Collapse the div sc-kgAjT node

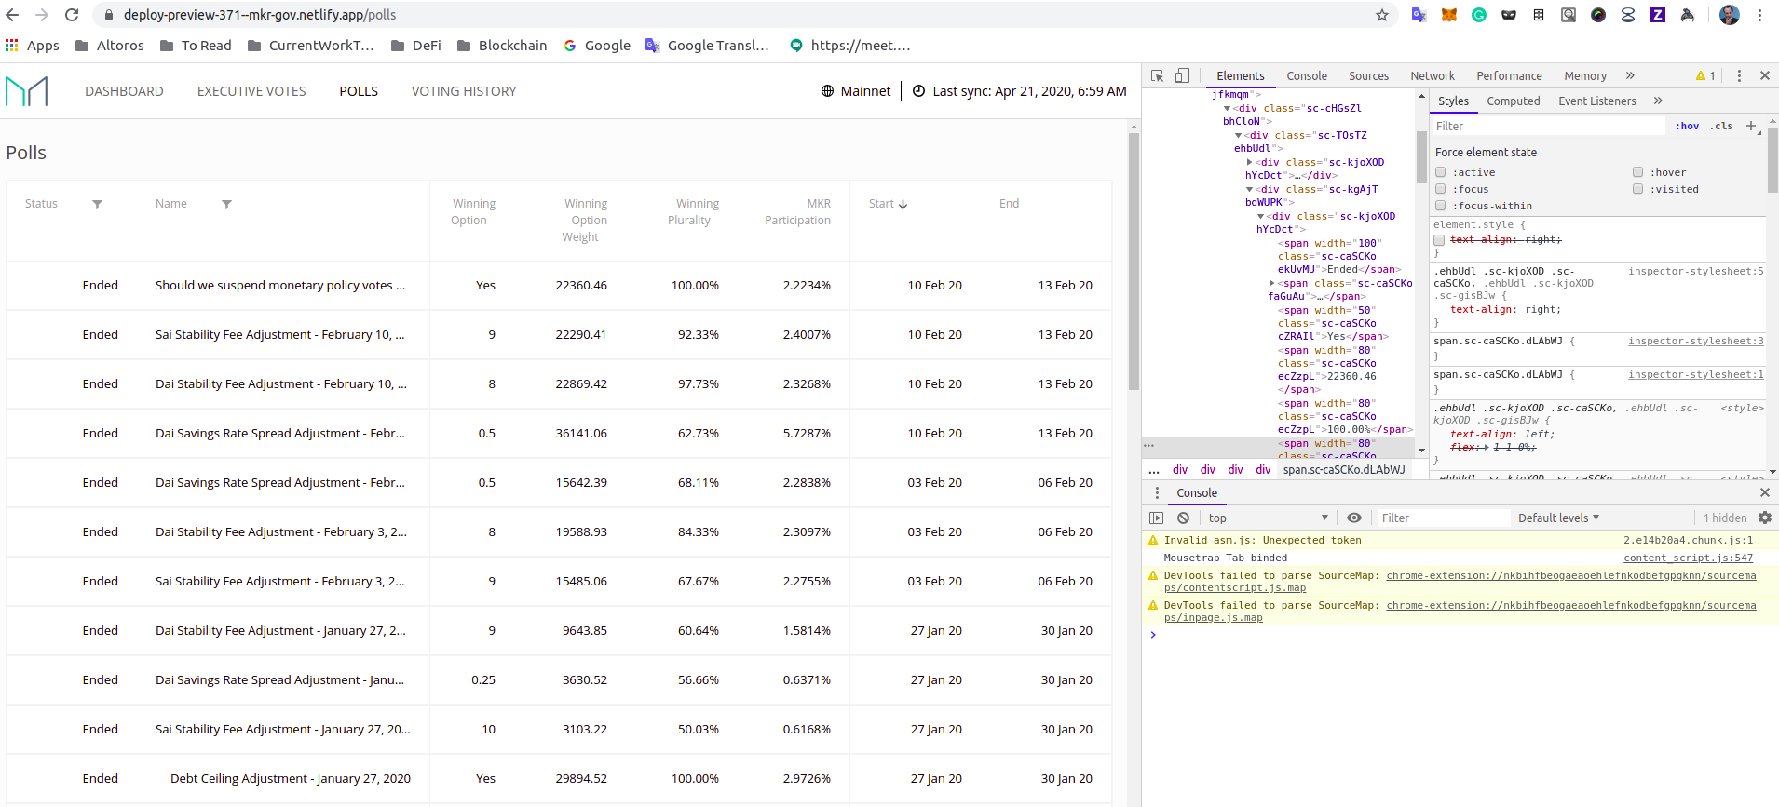coord(1249,190)
